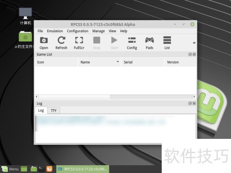231x173 pixels.
Task: Float the Game List panel
Action: [x=190, y=54]
